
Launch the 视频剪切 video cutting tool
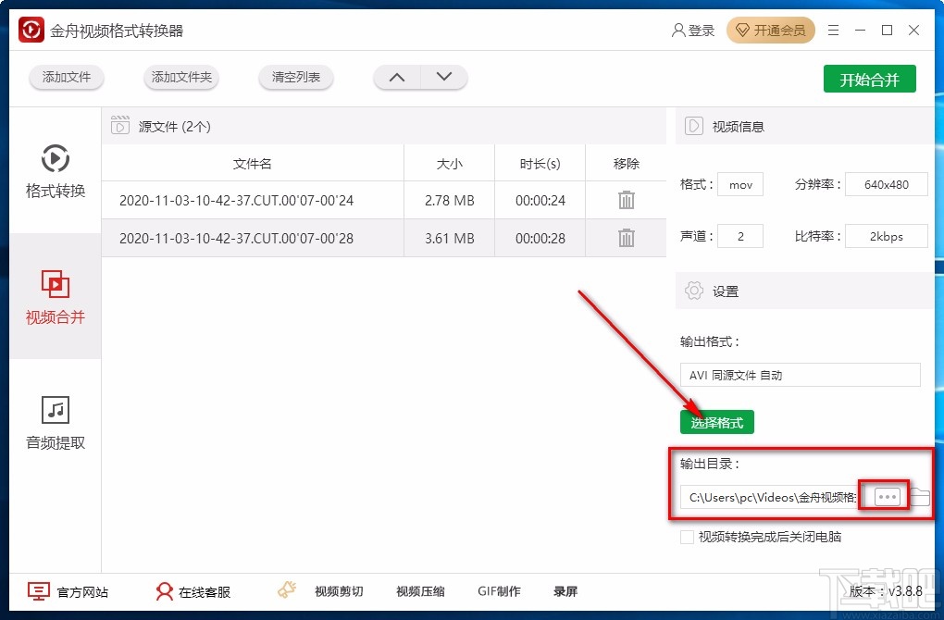click(338, 591)
